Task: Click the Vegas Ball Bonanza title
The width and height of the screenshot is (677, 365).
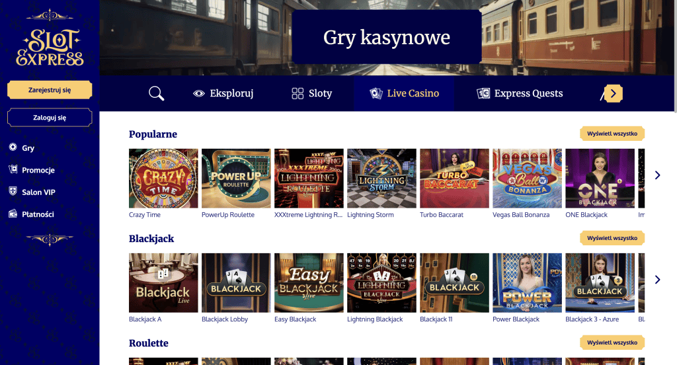Action: click(521, 215)
